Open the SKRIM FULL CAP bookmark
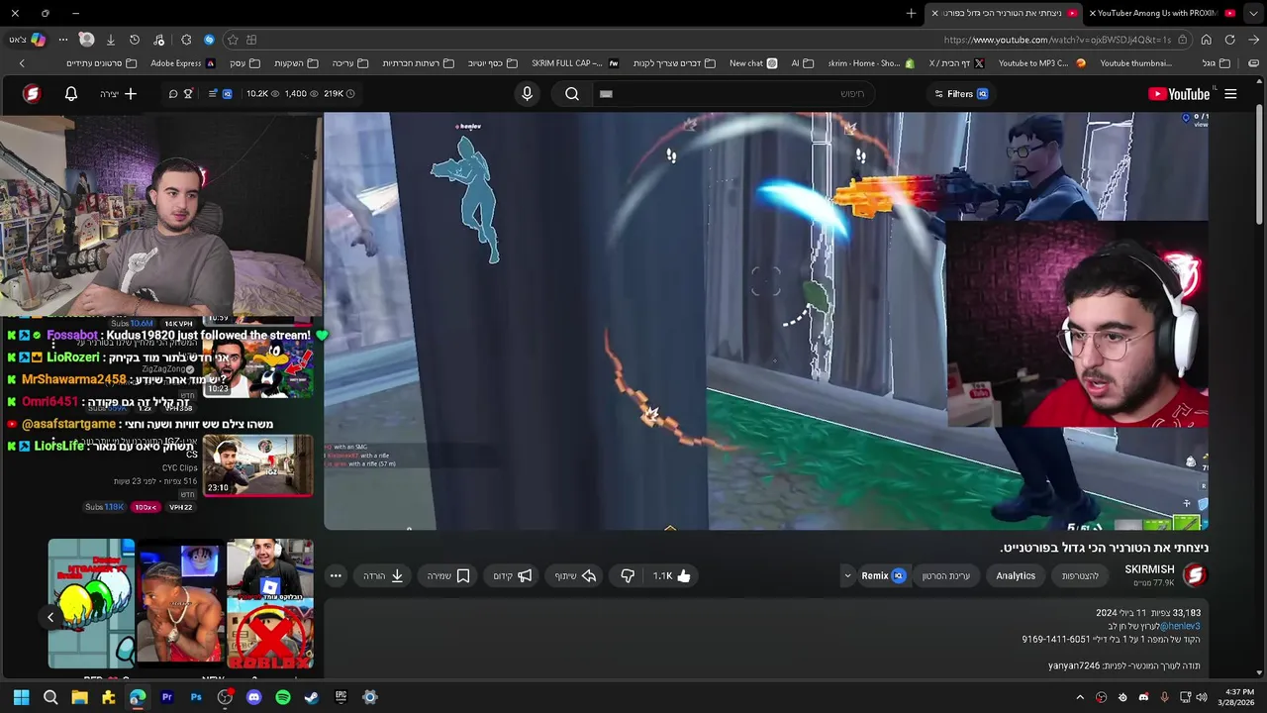1267x713 pixels. [574, 63]
